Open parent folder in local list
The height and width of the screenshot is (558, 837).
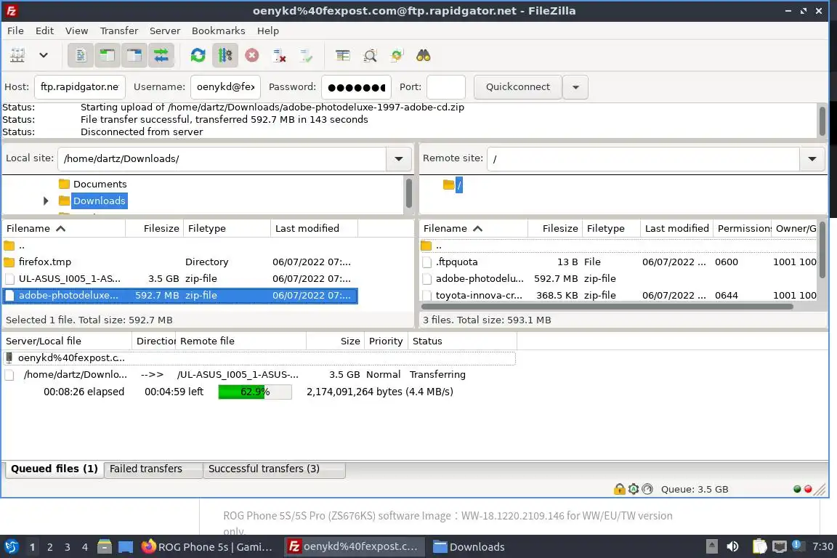click(180, 246)
